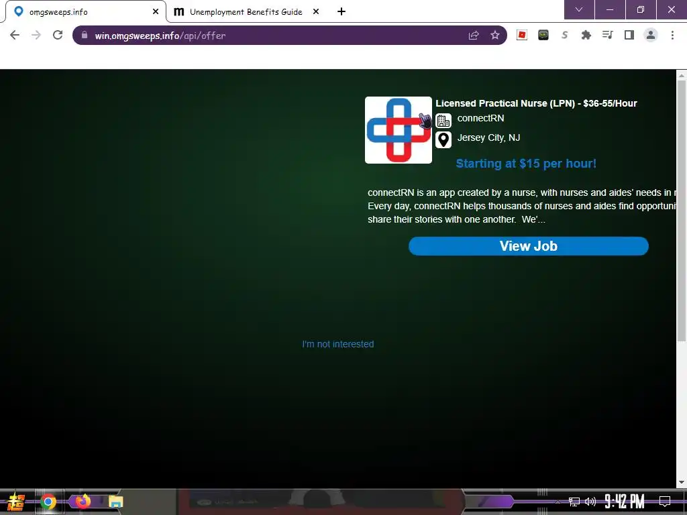687x515 pixels.
Task: Click the scrollbar up arrow
Action: tap(682, 75)
